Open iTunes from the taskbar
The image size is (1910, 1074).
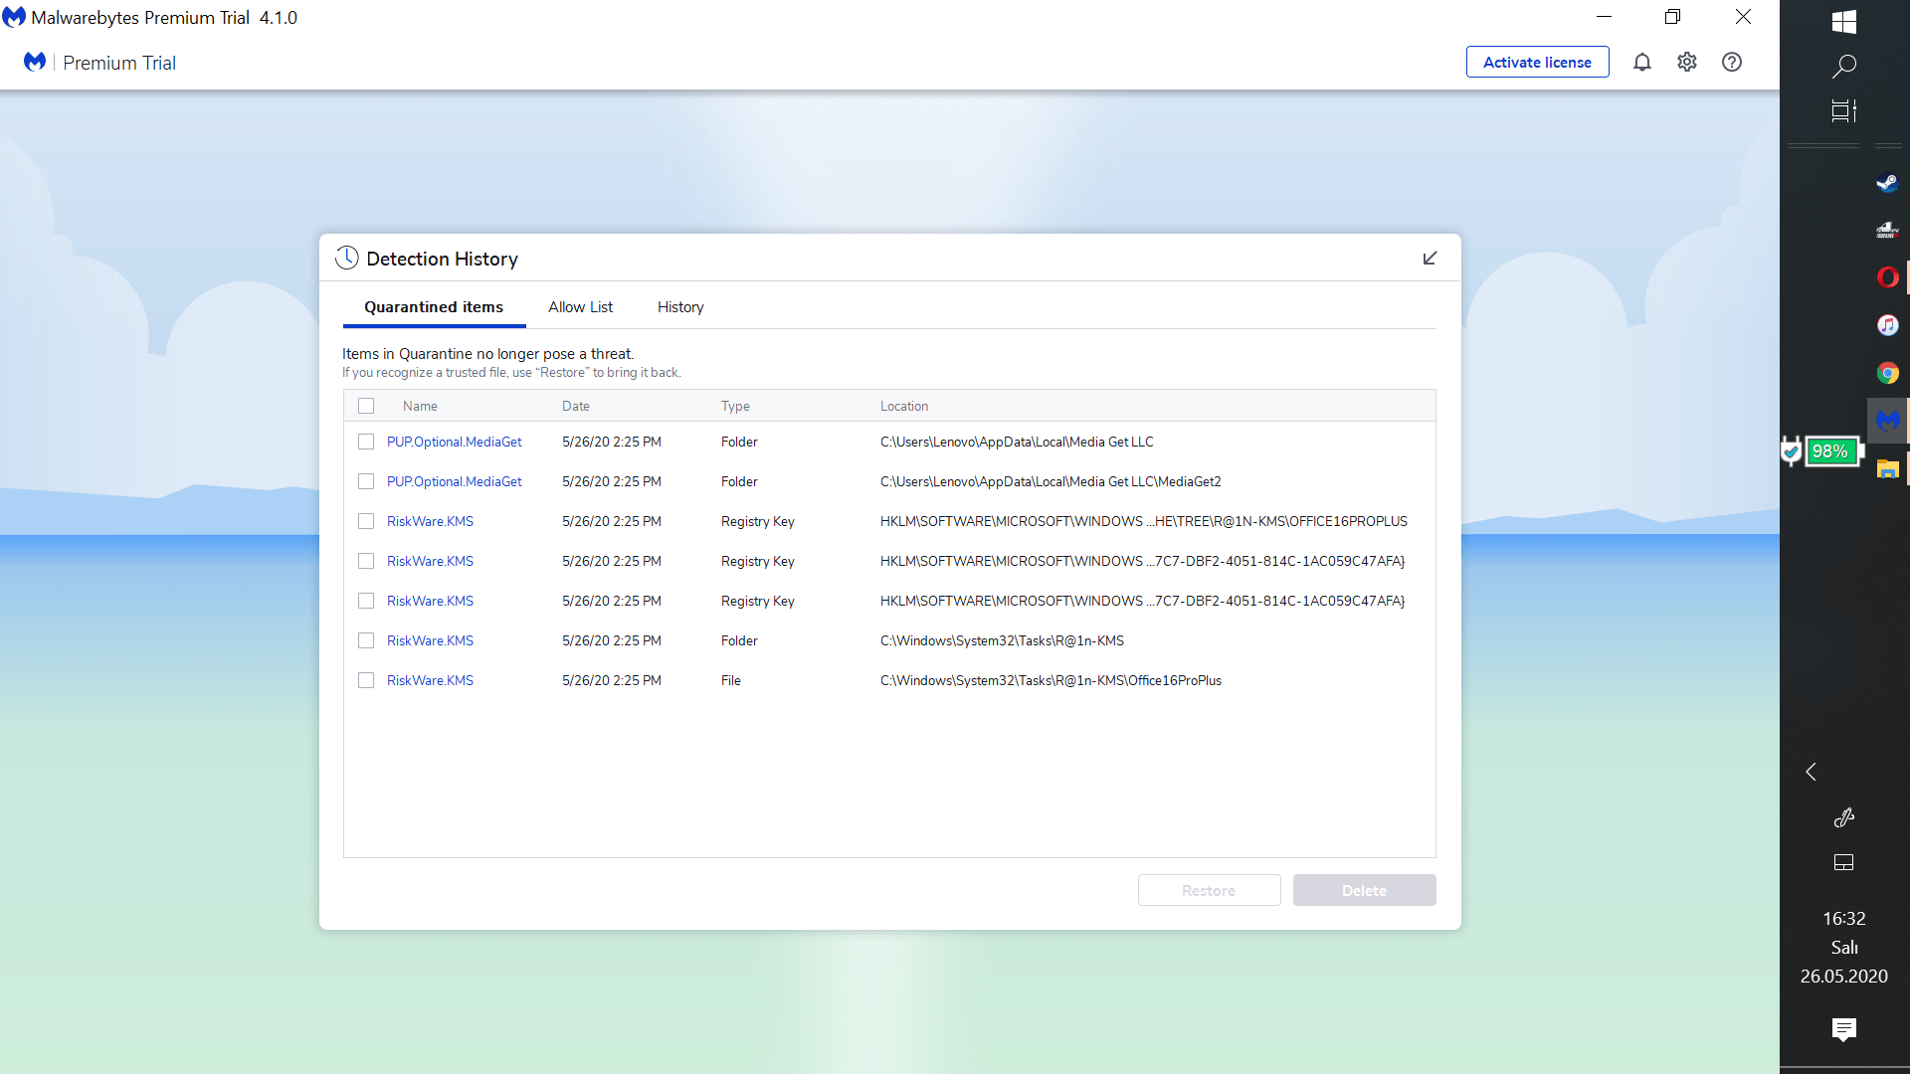click(1886, 325)
